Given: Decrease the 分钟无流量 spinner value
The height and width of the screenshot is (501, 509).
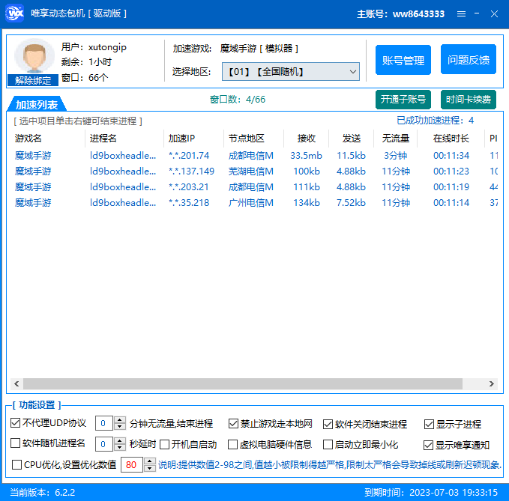Looking at the screenshot, I should click(120, 427).
